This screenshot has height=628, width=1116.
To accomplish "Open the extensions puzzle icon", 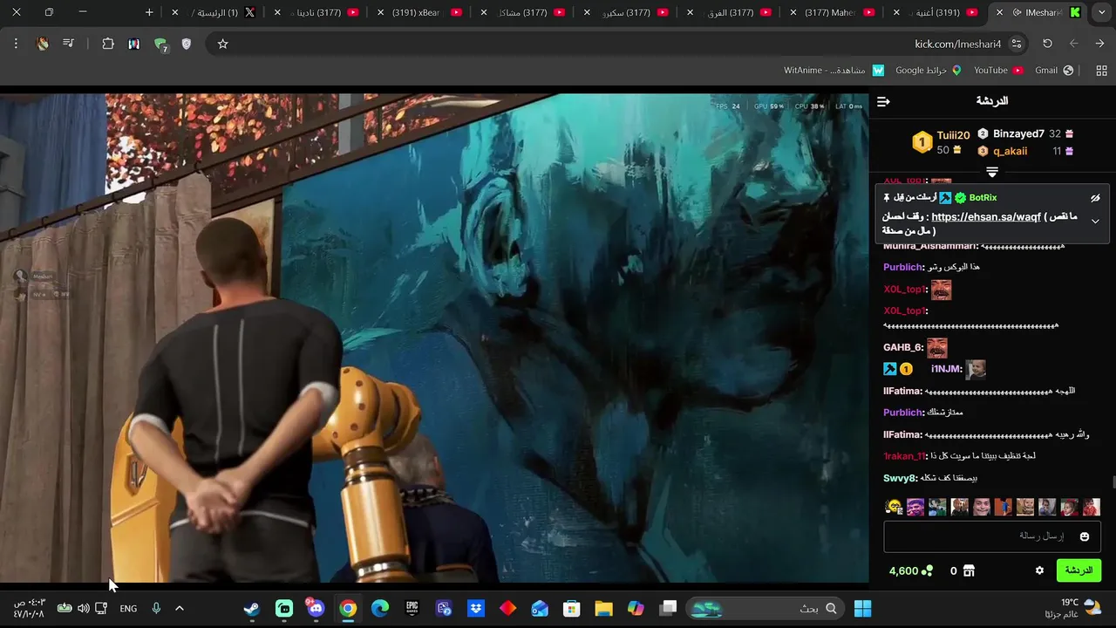I will coord(108,44).
